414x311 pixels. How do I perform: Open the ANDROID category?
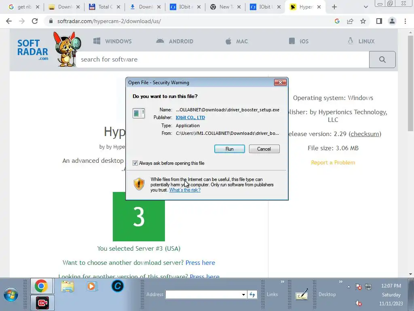click(175, 41)
